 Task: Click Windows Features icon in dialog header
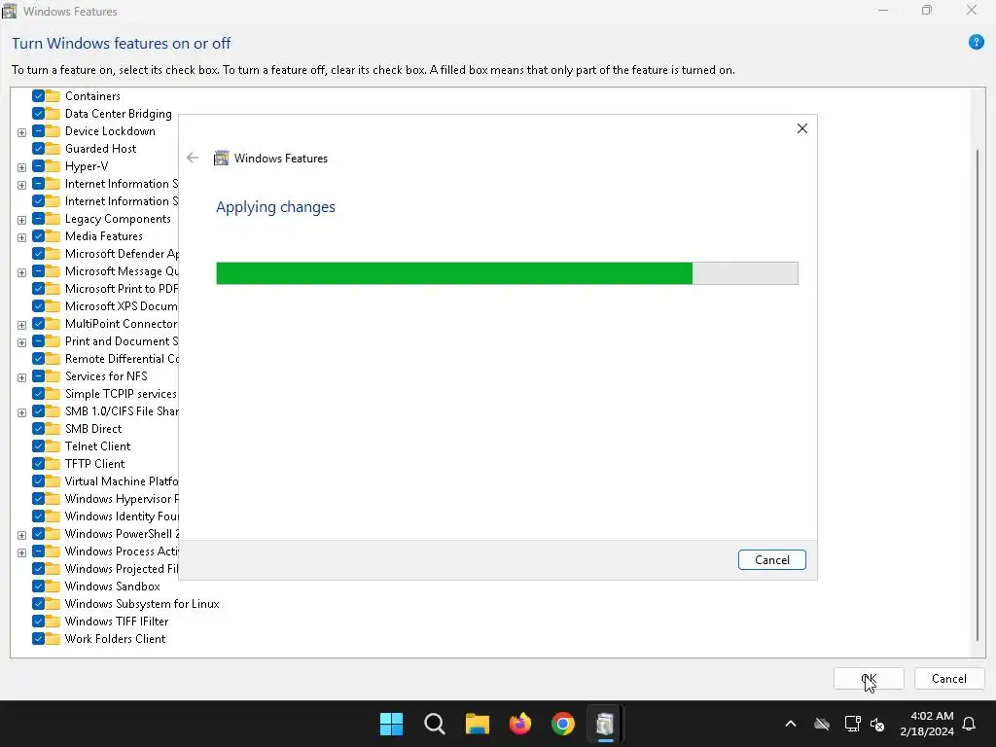pos(221,159)
